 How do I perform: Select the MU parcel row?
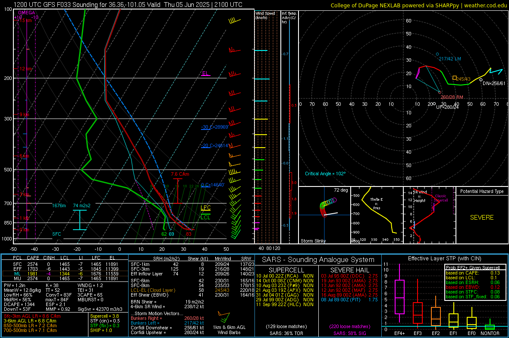(x=64, y=278)
